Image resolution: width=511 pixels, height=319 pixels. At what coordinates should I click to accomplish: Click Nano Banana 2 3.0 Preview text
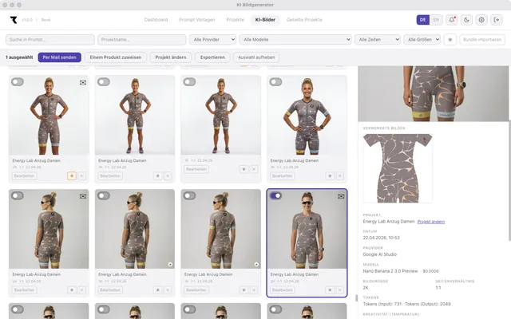[x=390, y=271]
